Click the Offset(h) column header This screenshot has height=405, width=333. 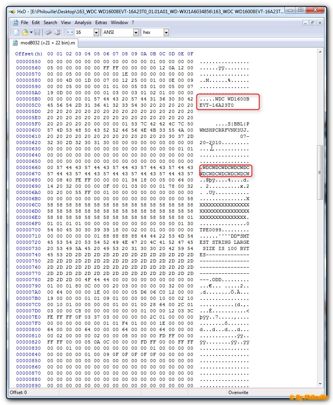coord(29,54)
